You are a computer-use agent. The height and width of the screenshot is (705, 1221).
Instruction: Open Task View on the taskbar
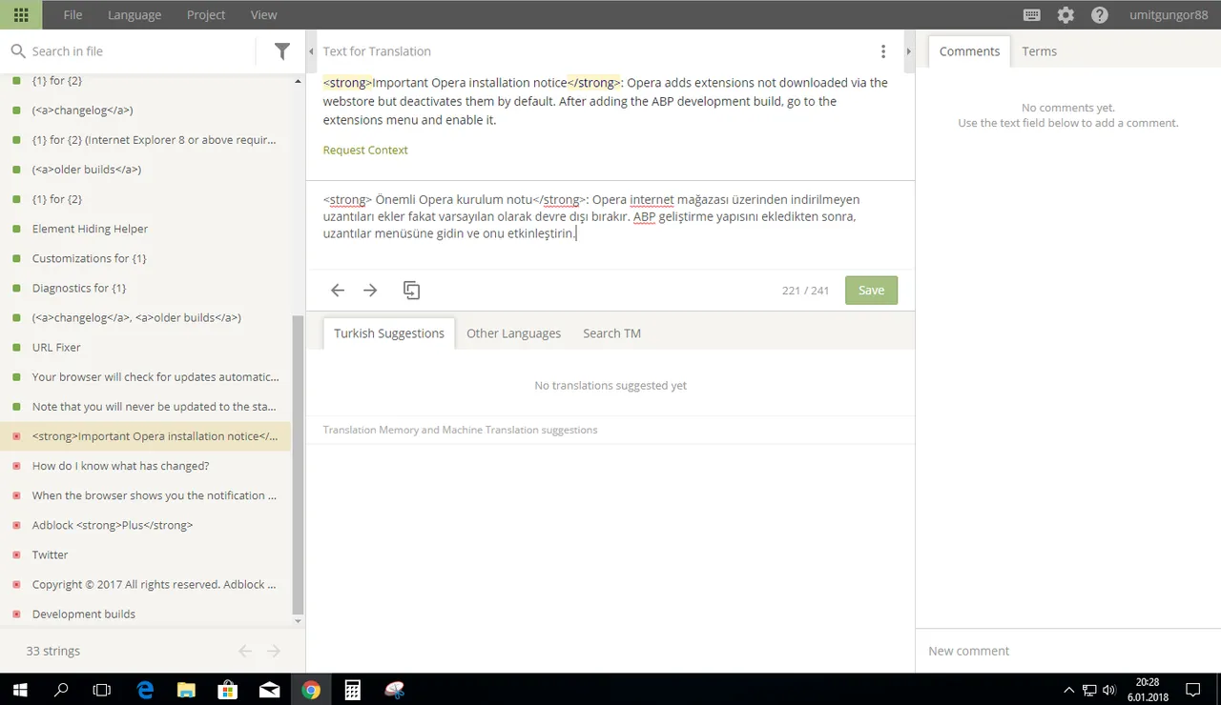pyautogui.click(x=102, y=690)
